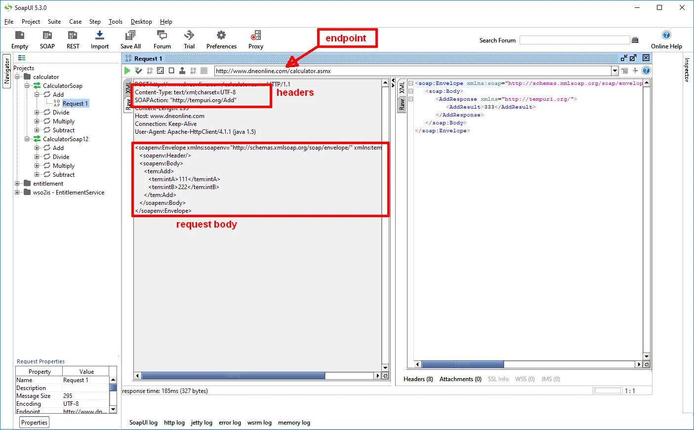Open the memory log
Image resolution: width=694 pixels, height=430 pixels.
(294, 423)
